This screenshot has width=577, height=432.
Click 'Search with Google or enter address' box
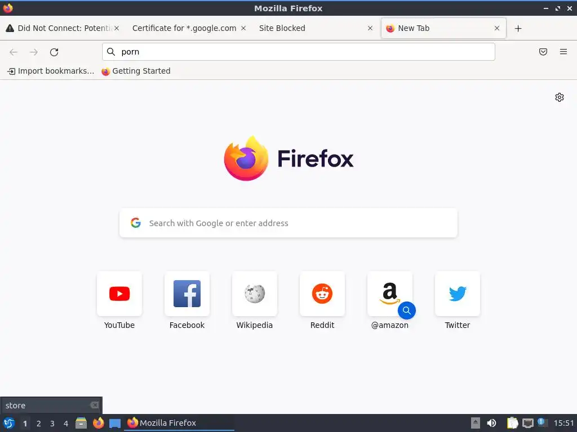click(288, 223)
